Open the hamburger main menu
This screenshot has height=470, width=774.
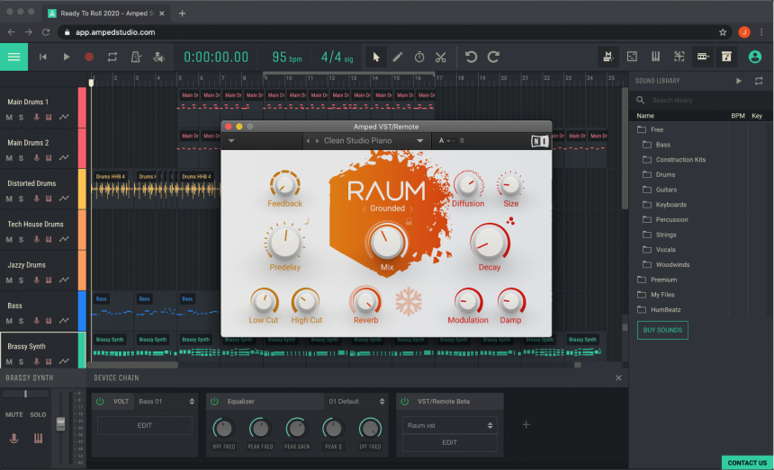tap(13, 58)
